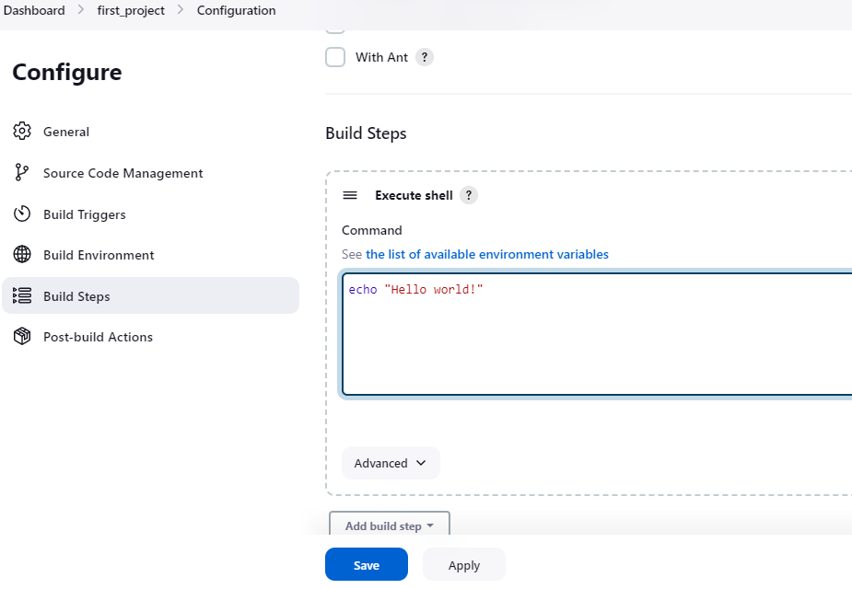The width and height of the screenshot is (852, 589).
Task: Navigate to Dashboard breadcrumb
Action: coord(34,11)
